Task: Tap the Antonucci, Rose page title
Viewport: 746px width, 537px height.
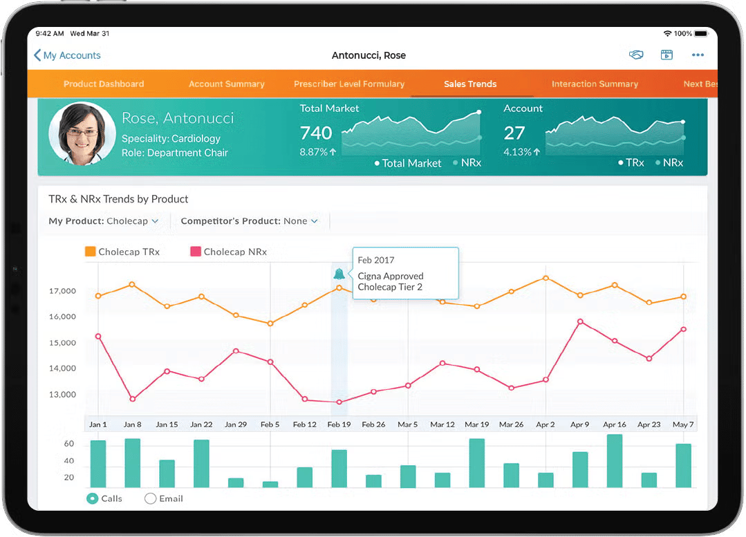Action: pos(369,55)
